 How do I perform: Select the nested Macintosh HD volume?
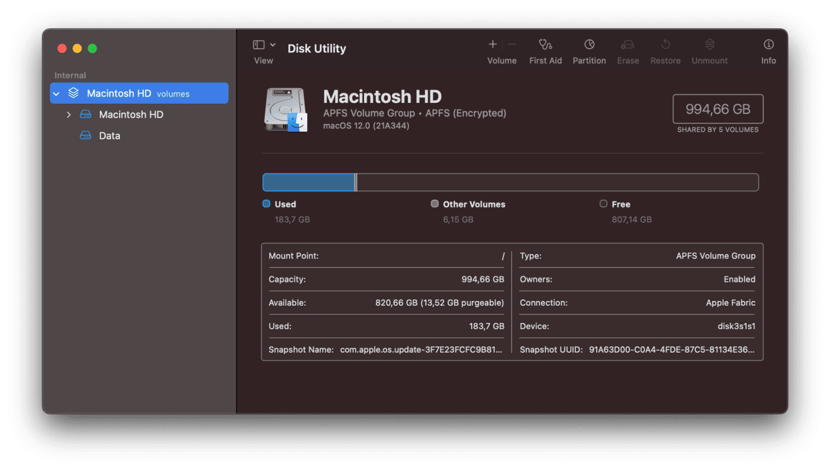click(131, 115)
